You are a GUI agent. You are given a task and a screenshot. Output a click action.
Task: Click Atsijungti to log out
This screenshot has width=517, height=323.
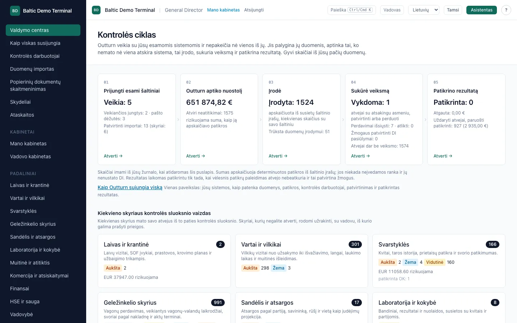[254, 10]
